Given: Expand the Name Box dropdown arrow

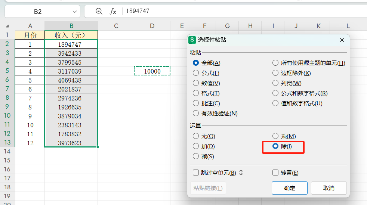Looking at the screenshot, I should [74, 12].
